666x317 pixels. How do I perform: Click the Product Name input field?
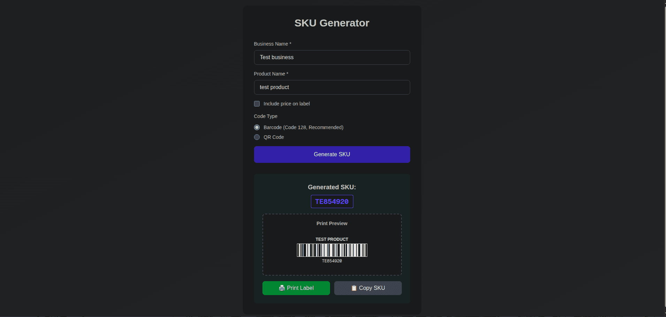tap(331, 87)
